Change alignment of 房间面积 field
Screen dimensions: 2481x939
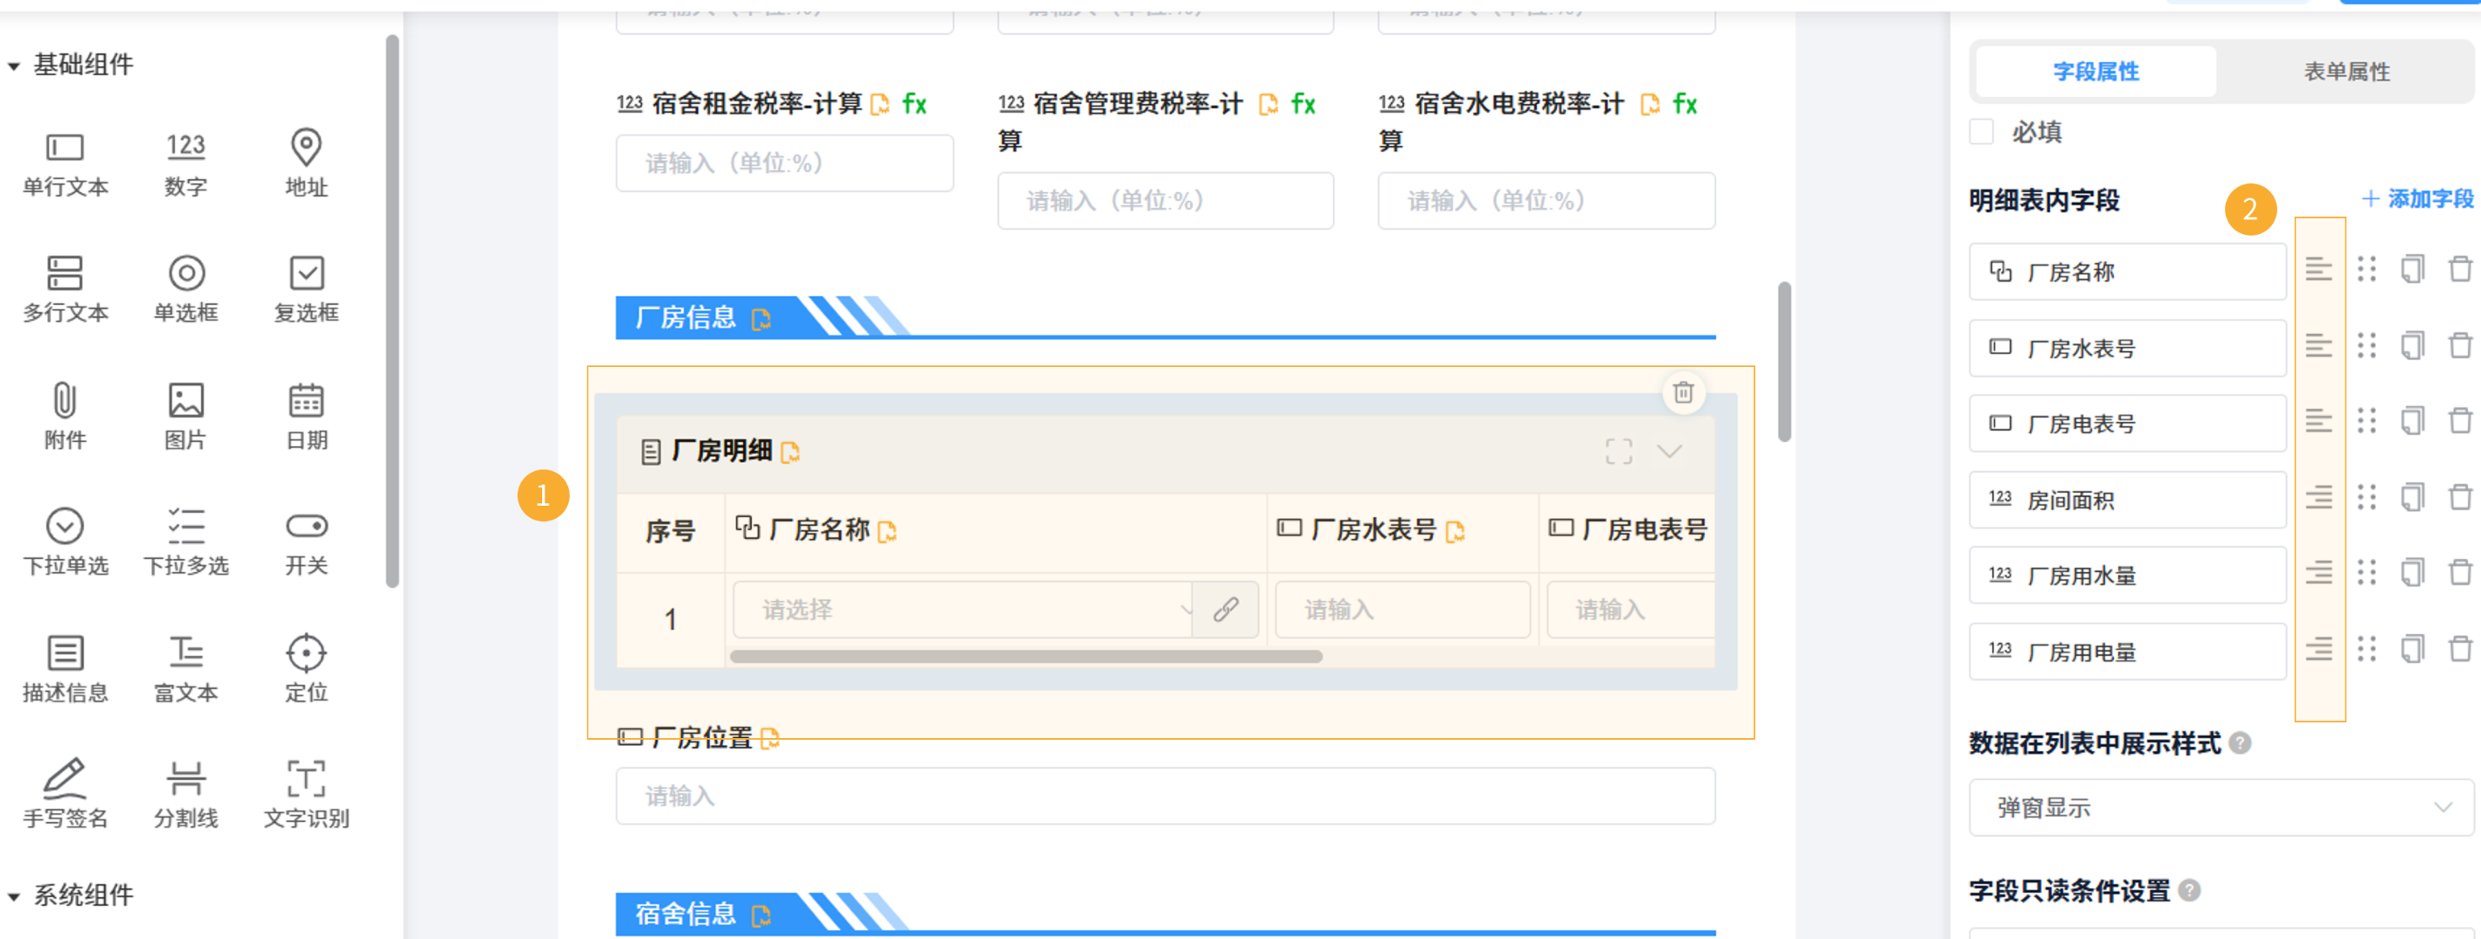[x=2318, y=497]
